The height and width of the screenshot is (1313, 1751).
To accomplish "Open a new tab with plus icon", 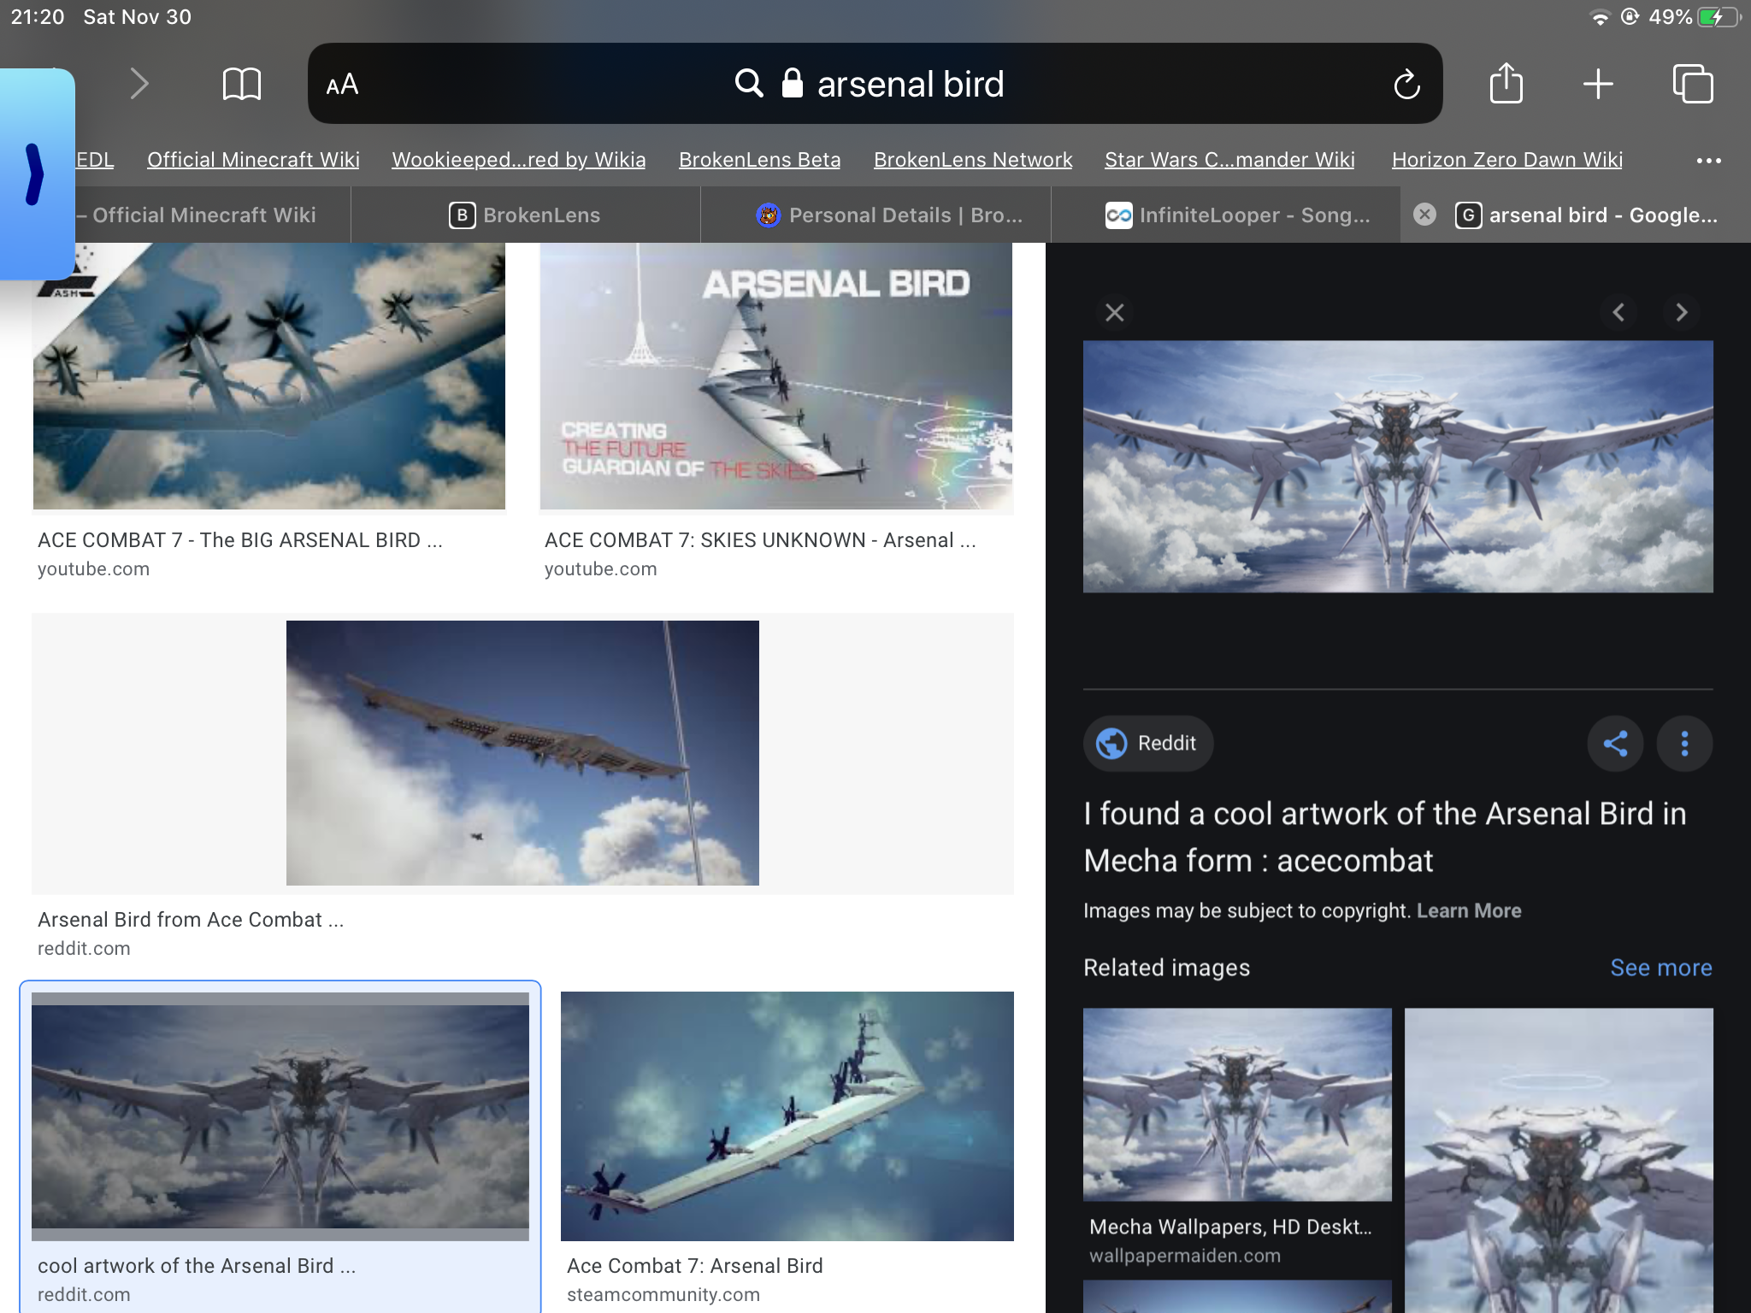I will click(1597, 84).
